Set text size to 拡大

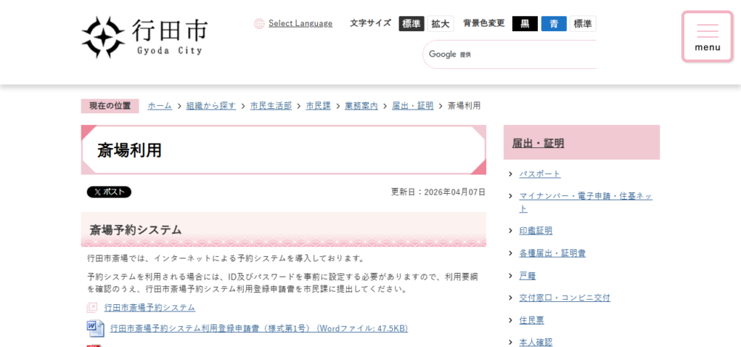(440, 24)
